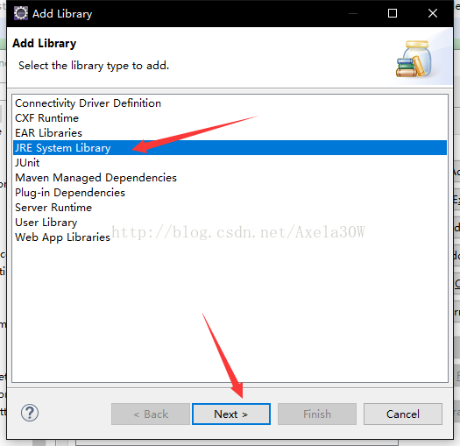Close the Add Library window
This screenshot has height=446, width=460.
[x=433, y=13]
